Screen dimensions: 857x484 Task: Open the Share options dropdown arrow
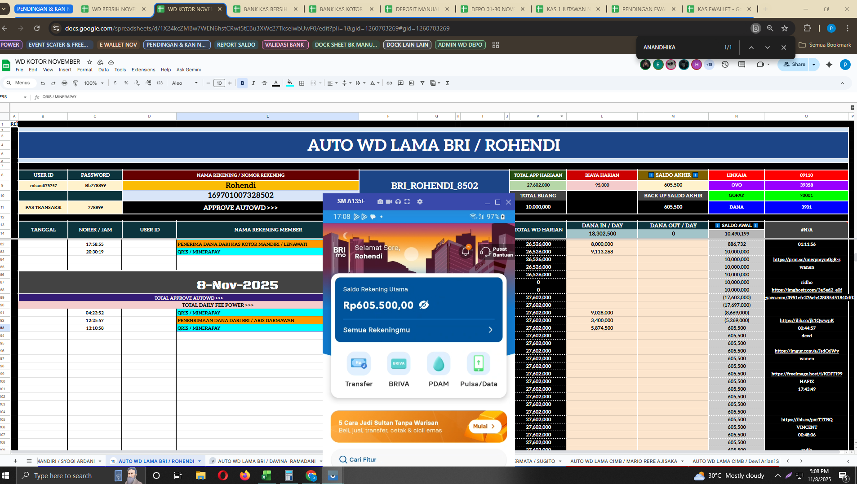click(814, 65)
